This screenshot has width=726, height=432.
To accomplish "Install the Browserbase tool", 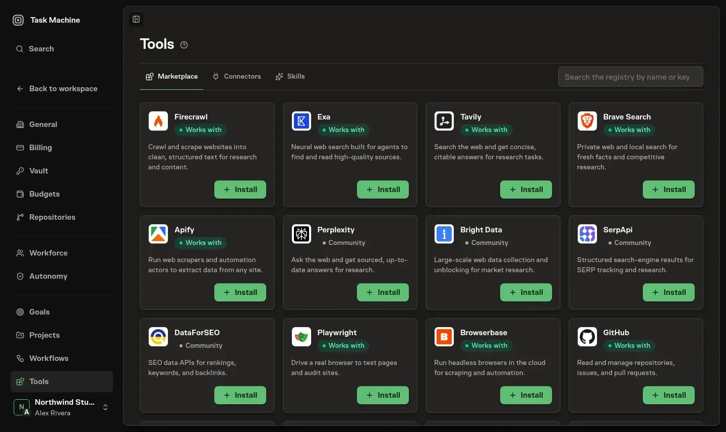I will tap(526, 395).
